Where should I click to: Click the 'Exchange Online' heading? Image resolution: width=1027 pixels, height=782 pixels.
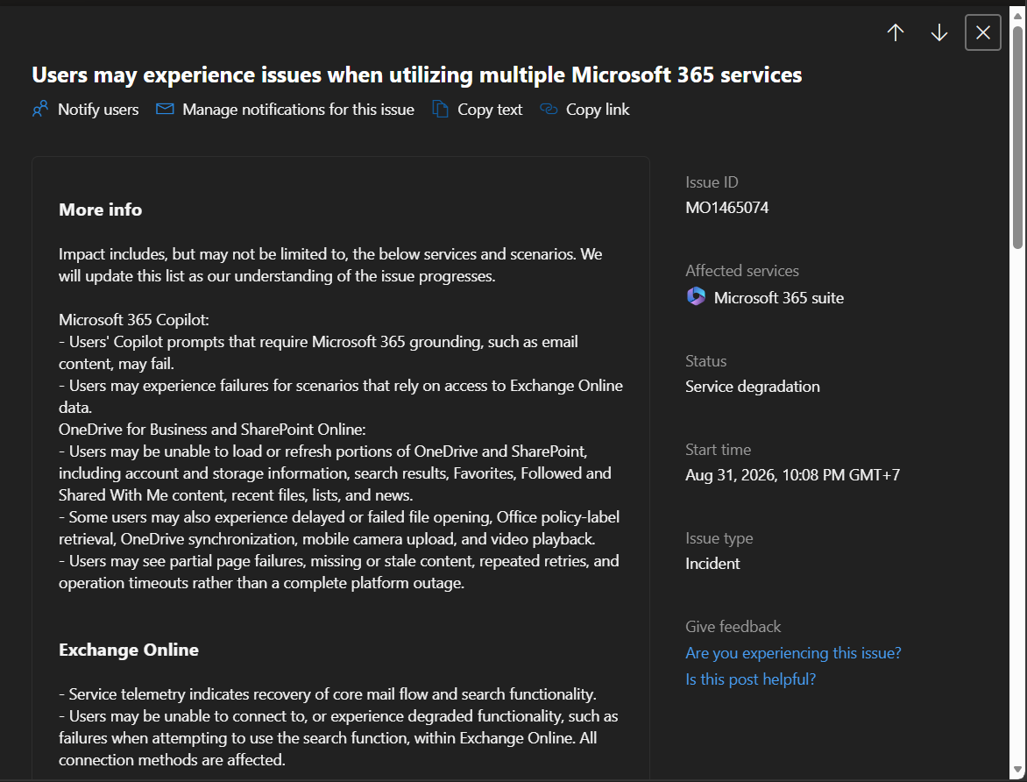point(128,650)
